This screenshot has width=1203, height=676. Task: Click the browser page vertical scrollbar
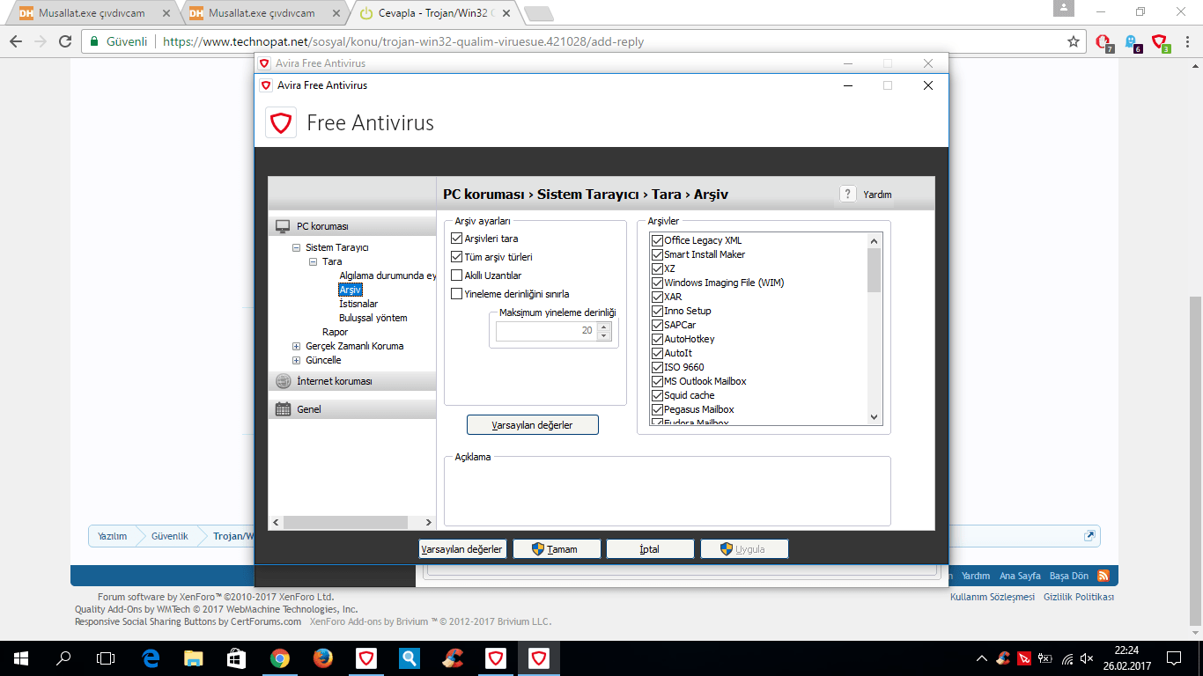click(x=1195, y=461)
